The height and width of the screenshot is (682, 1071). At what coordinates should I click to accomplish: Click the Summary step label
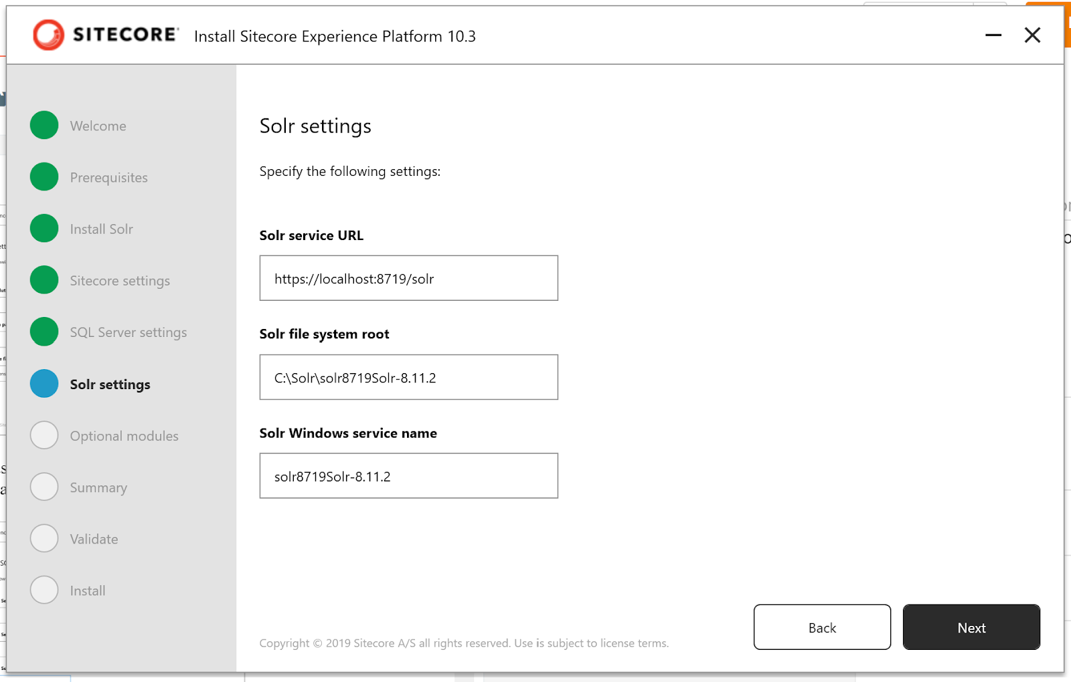[x=98, y=488]
